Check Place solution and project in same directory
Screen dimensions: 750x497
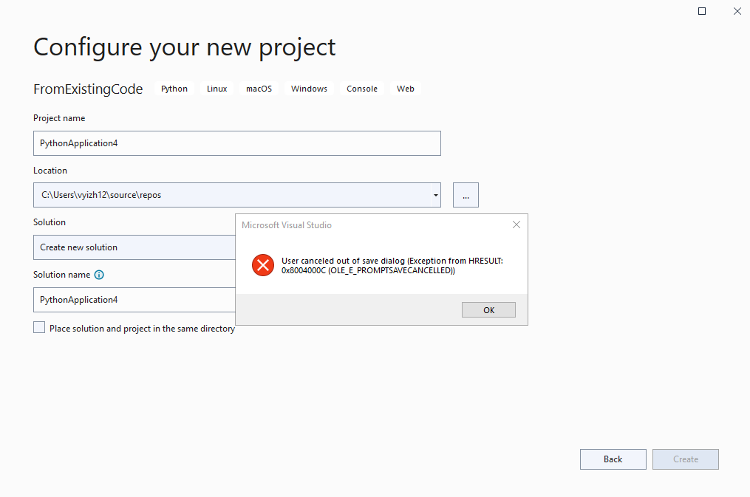[x=38, y=326]
